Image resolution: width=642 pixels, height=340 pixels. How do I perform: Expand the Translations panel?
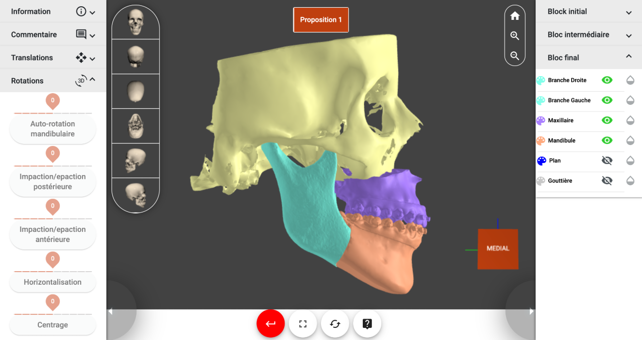coord(53,58)
